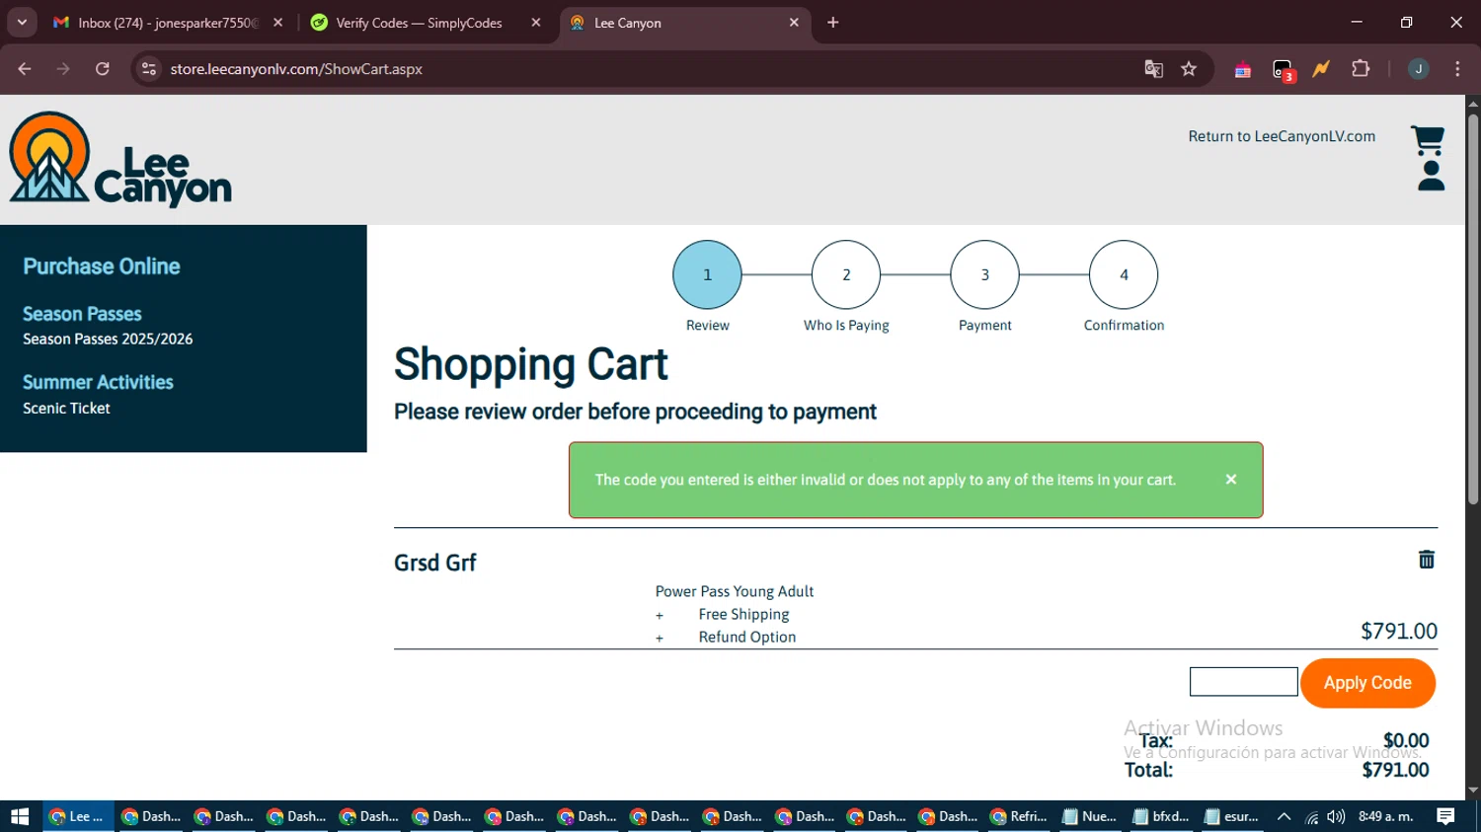Open the shopping cart icon in header
The image size is (1481, 832).
tap(1428, 140)
